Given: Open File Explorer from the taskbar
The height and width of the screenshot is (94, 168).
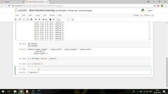Looking at the screenshot, I should (x=15, y=91).
